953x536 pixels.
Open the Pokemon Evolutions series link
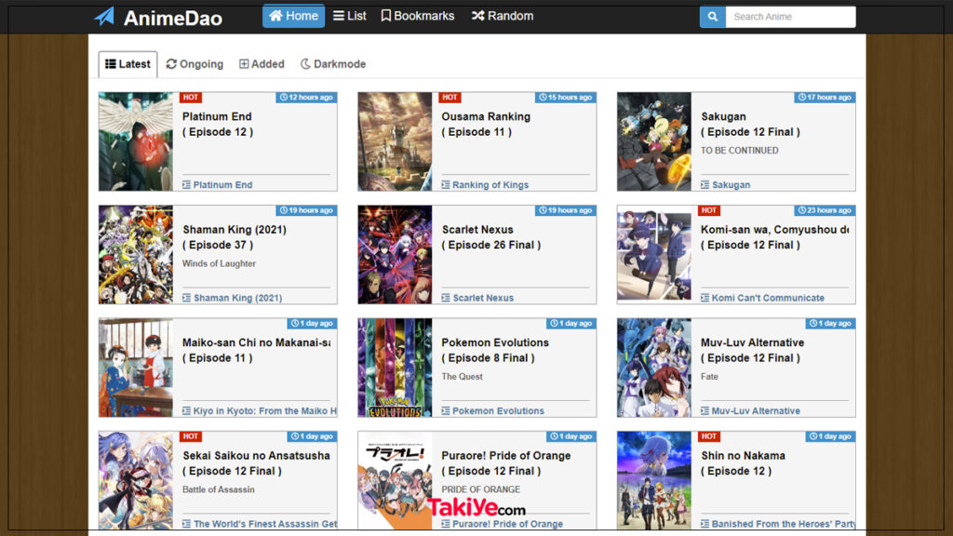pos(498,410)
